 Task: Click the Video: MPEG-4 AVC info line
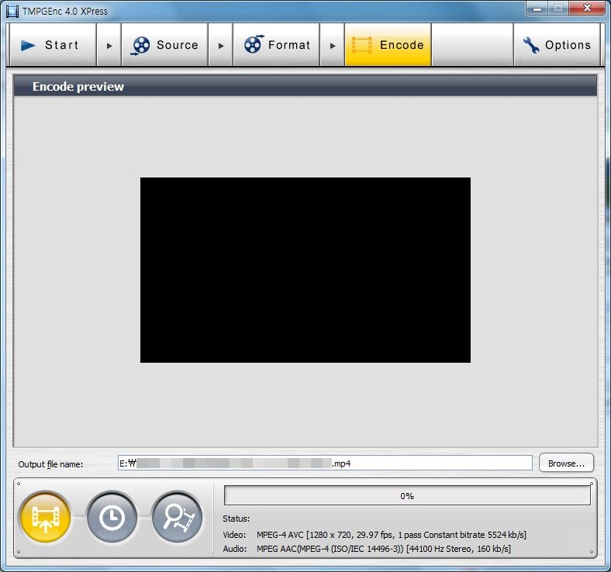coord(374,535)
